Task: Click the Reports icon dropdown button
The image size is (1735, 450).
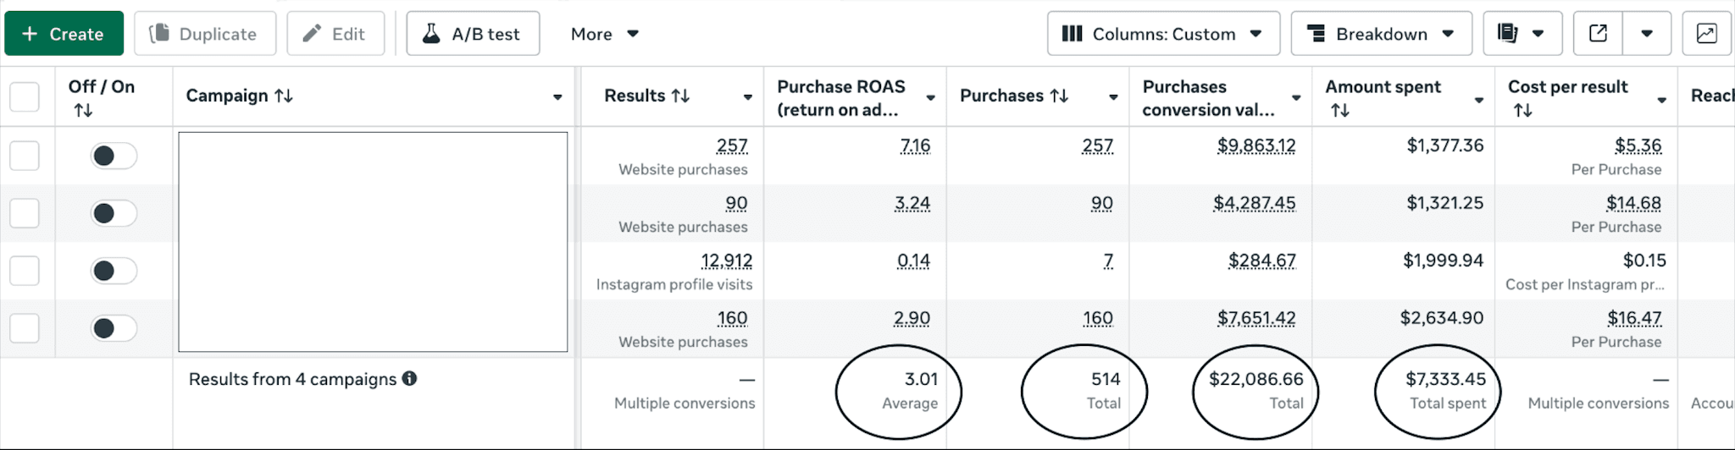Action: click(x=1521, y=34)
